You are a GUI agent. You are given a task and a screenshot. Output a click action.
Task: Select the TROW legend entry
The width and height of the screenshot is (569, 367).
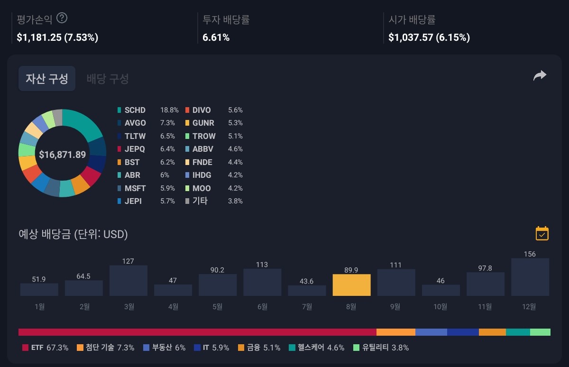[214, 136]
